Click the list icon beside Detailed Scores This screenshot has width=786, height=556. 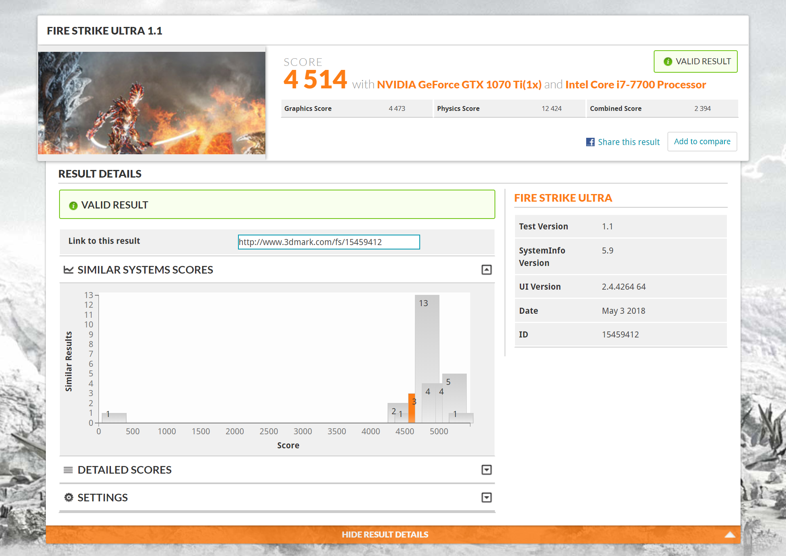pos(68,470)
